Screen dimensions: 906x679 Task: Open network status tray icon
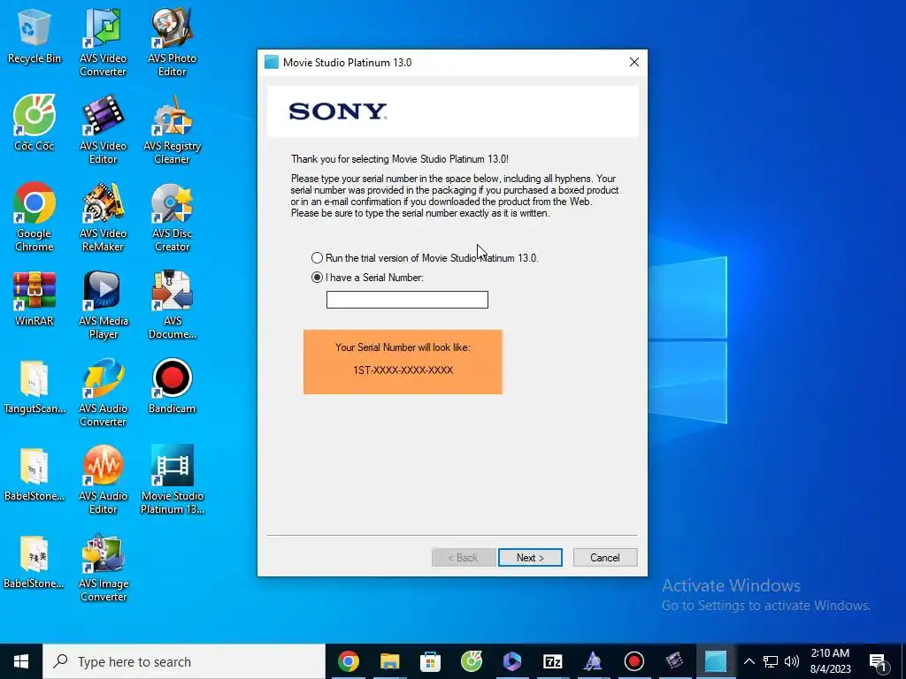point(771,661)
